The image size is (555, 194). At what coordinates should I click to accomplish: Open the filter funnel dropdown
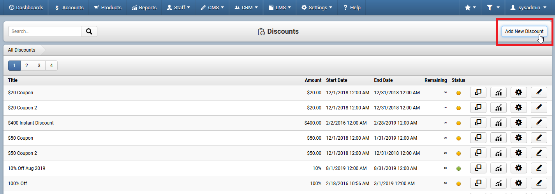point(493,7)
